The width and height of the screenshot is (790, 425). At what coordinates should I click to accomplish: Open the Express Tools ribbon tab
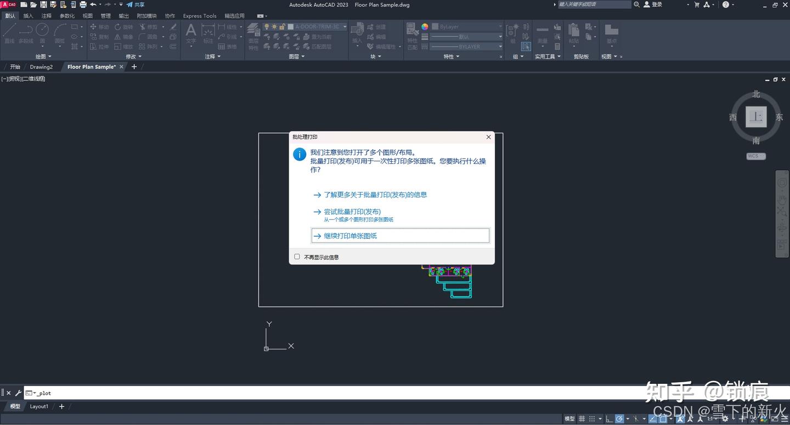pyautogui.click(x=199, y=15)
